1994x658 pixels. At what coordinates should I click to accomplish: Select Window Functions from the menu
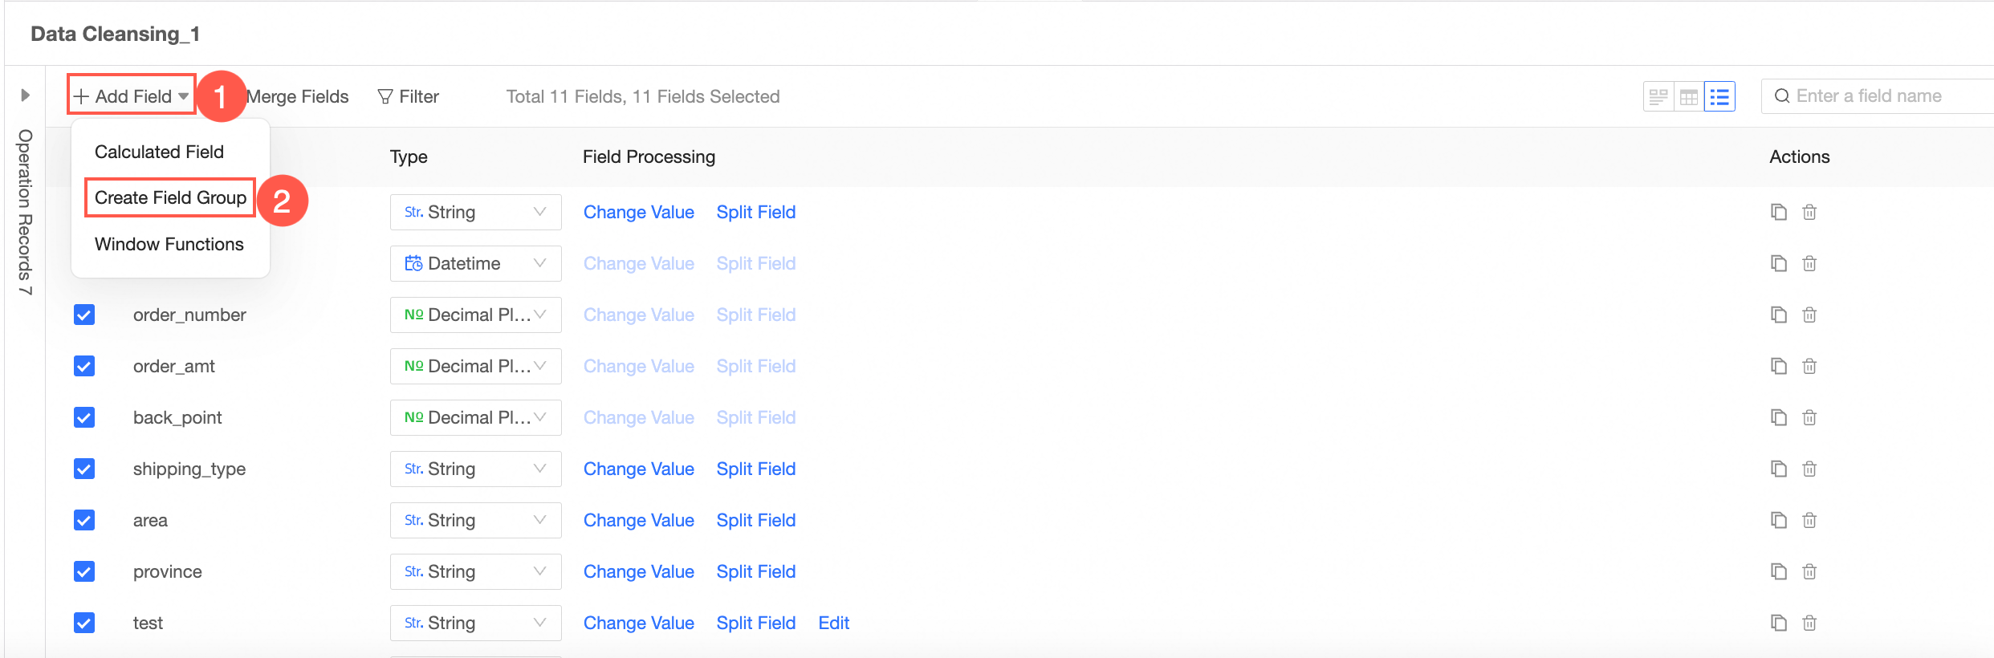[169, 244]
